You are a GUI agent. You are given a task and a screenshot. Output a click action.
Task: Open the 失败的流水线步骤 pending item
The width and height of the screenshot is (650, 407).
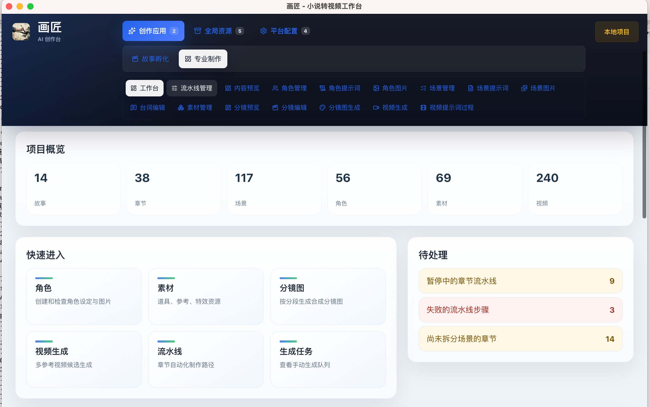tap(520, 310)
